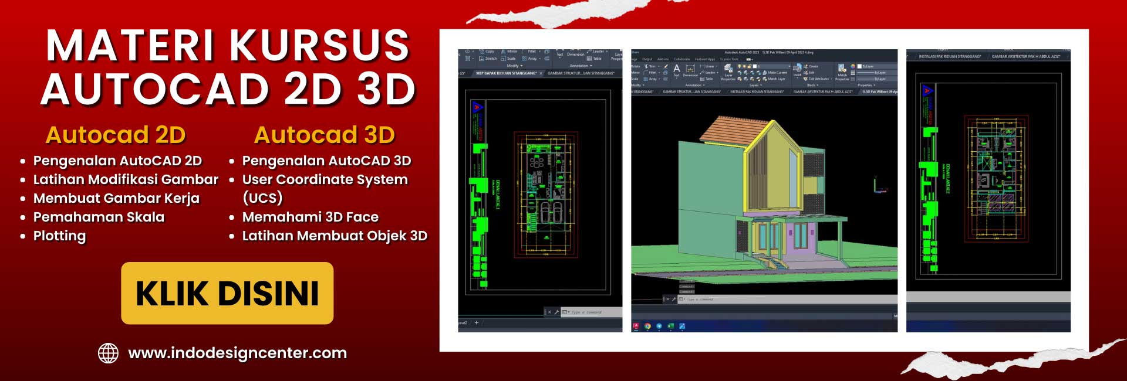This screenshot has height=381, width=1127.
Task: Open the www.indodesigncenter.com link
Action: tap(237, 353)
